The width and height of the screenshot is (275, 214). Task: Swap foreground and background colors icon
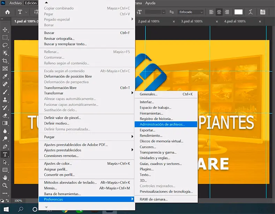[8, 200]
